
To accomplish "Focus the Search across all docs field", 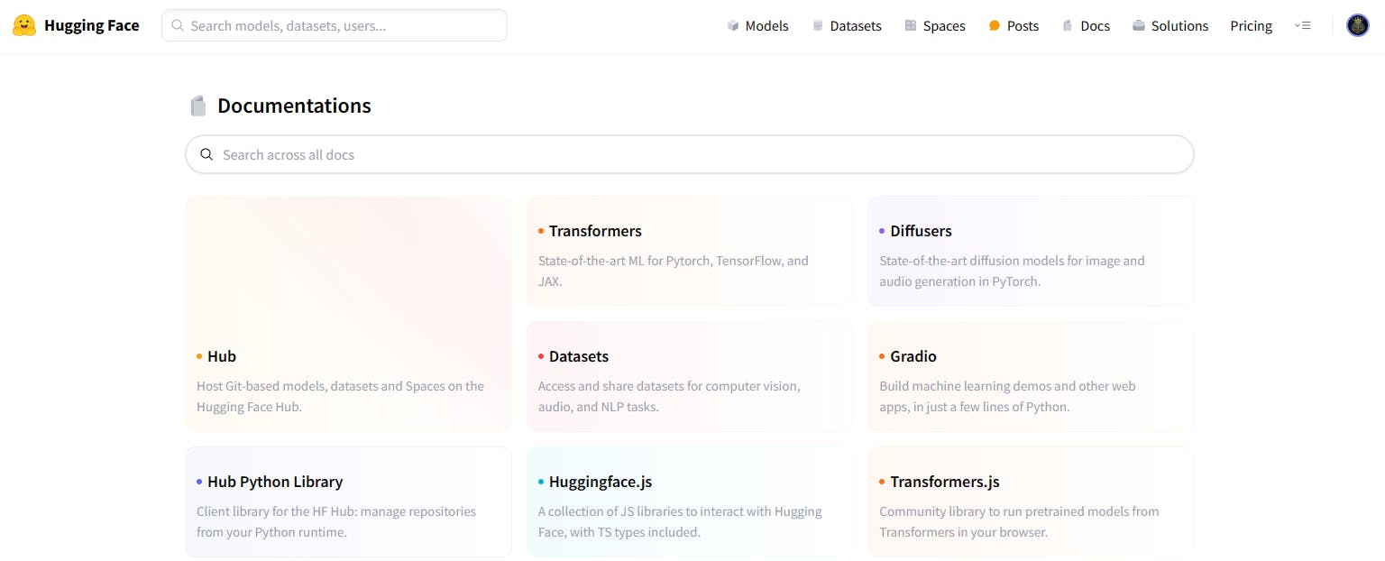I will (x=690, y=154).
